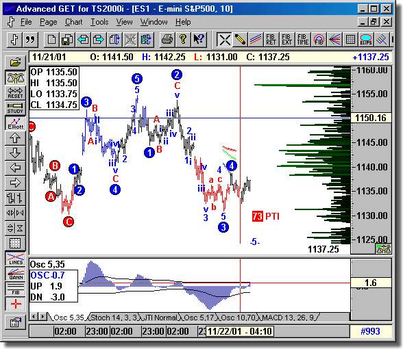This screenshot has height=349, width=403.
Task: Click the bar chart type sidebar icon
Action: (15, 198)
